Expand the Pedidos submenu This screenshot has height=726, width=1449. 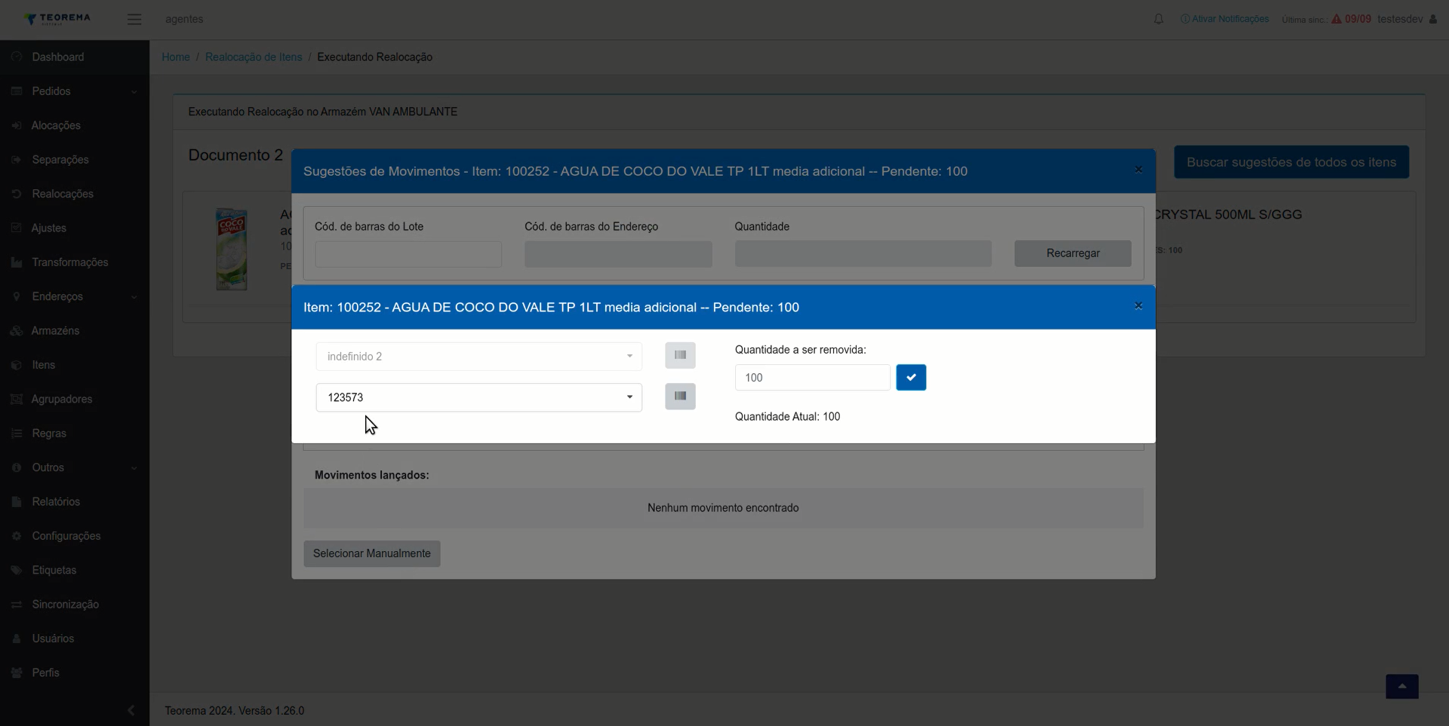[134, 92]
